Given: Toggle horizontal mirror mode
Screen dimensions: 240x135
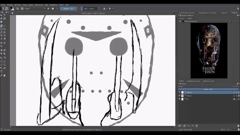Looking at the screenshot, I should pyautogui.click(x=104, y=9).
